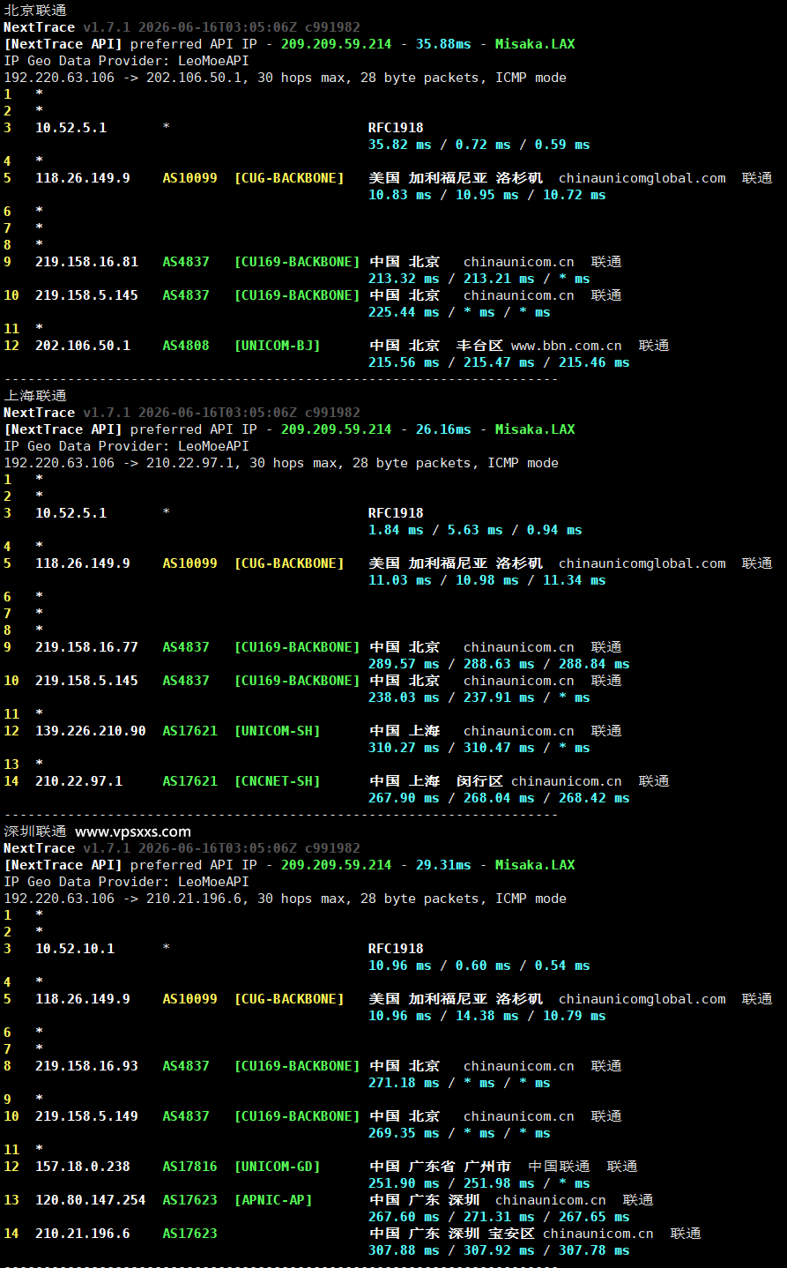Click the latency value 271.31 ms
The image size is (787, 1268).
click(x=499, y=1217)
